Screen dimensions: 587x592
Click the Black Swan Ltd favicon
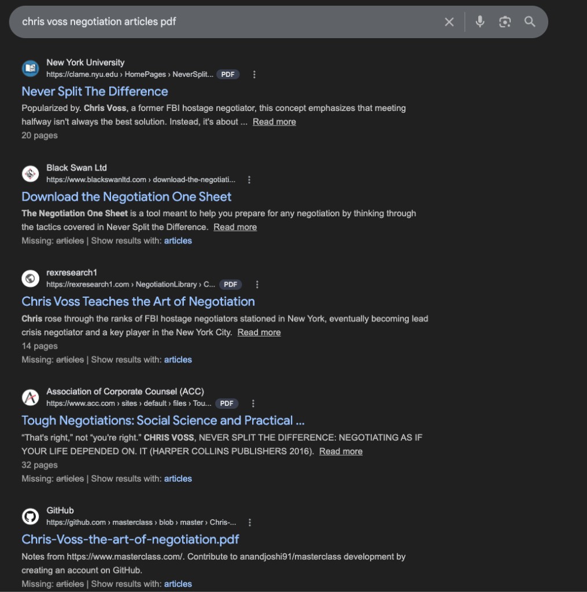30,174
